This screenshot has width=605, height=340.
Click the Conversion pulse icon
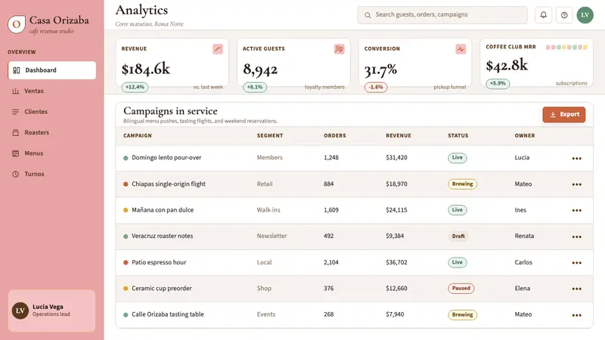pyautogui.click(x=461, y=49)
